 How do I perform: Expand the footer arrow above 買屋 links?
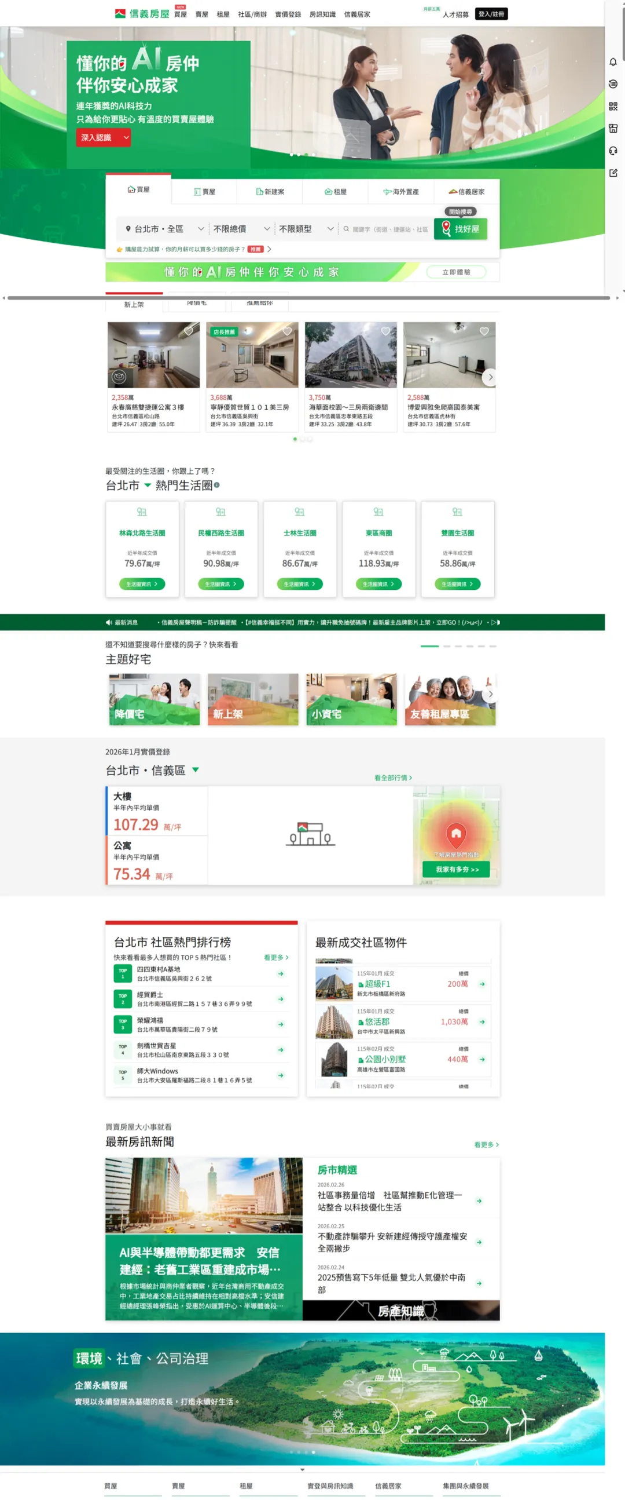click(302, 1469)
